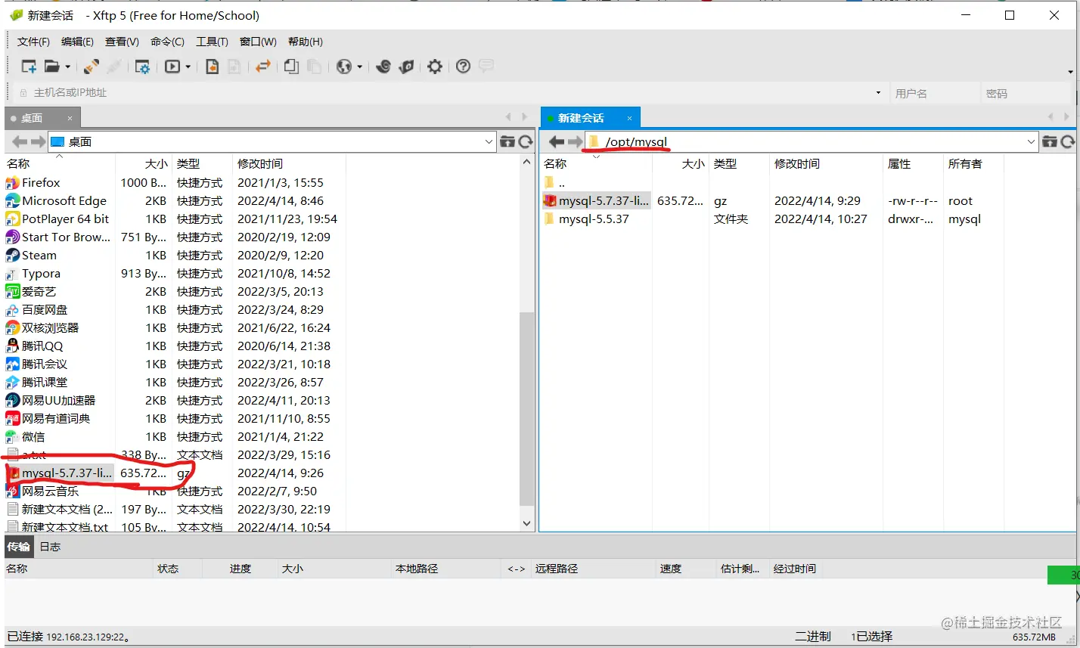This screenshot has width=1080, height=648.
Task: Click the remote pane forward arrow
Action: click(575, 141)
